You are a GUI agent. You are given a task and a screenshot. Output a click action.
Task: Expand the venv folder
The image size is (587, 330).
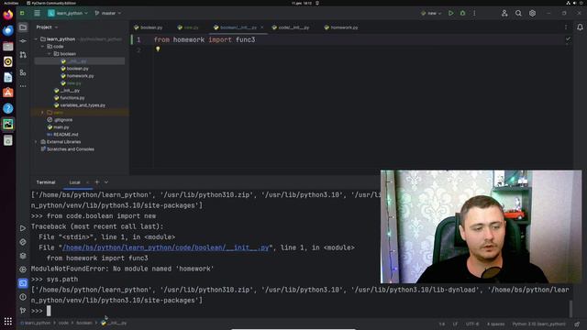point(43,113)
